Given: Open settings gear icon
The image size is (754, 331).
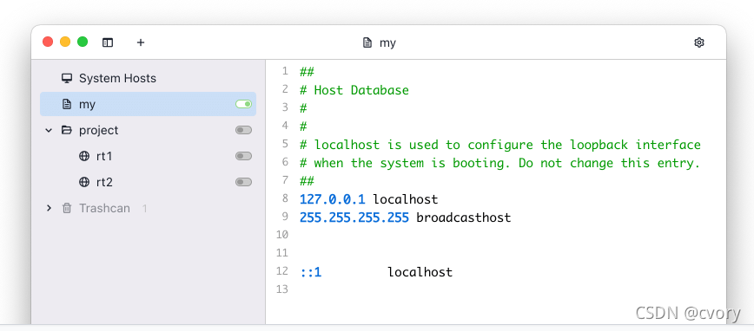Looking at the screenshot, I should coord(699,42).
